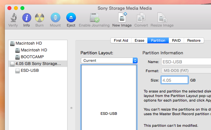Click the Size input field
The width and height of the screenshot is (211, 130).
(174, 80)
